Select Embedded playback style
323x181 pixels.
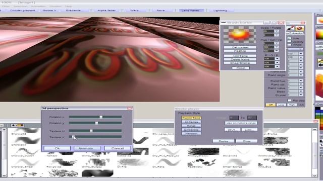pyautogui.click(x=191, y=130)
